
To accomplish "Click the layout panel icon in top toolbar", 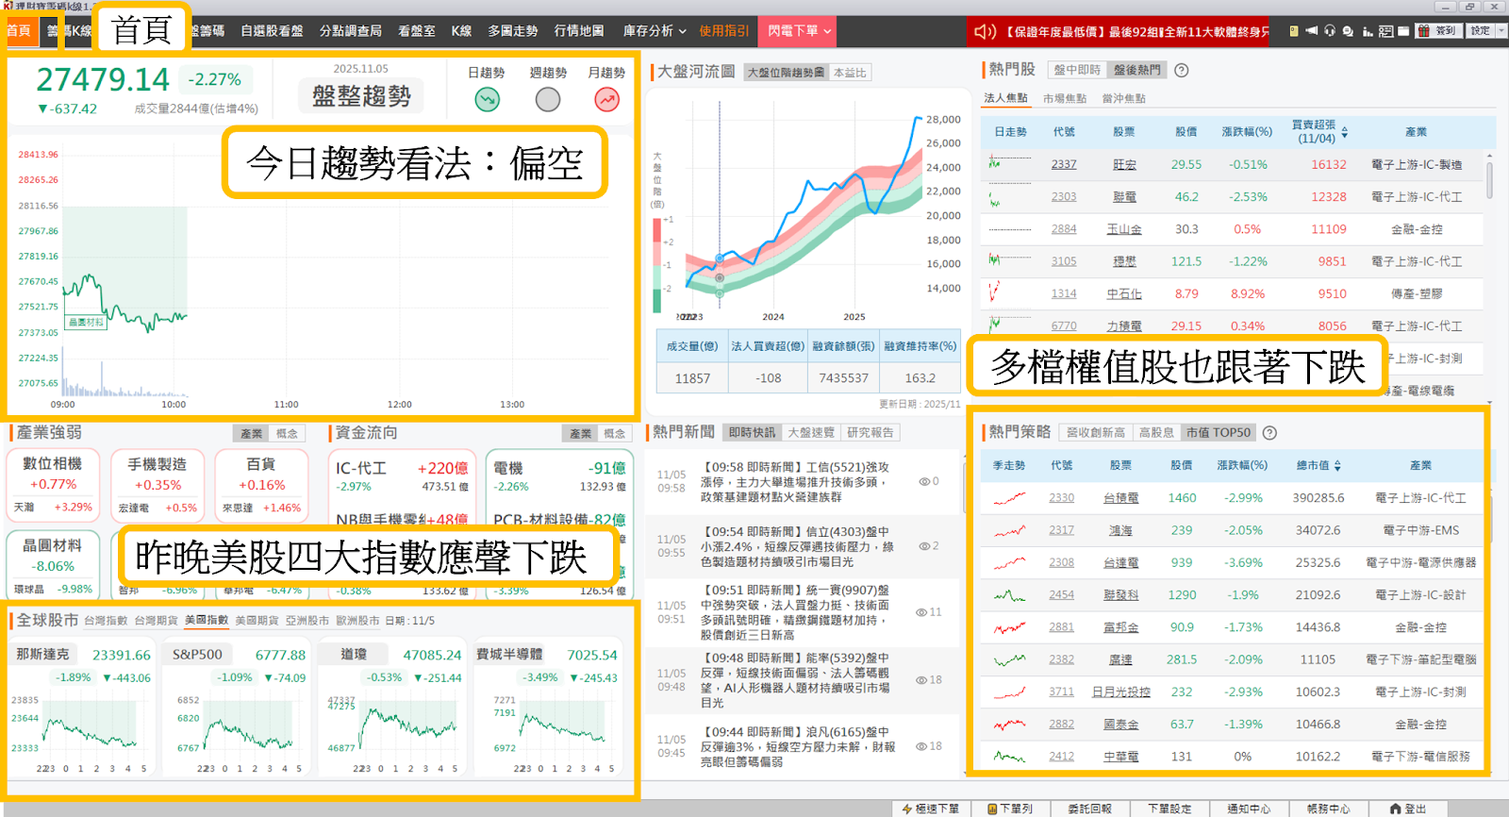I will [1386, 31].
